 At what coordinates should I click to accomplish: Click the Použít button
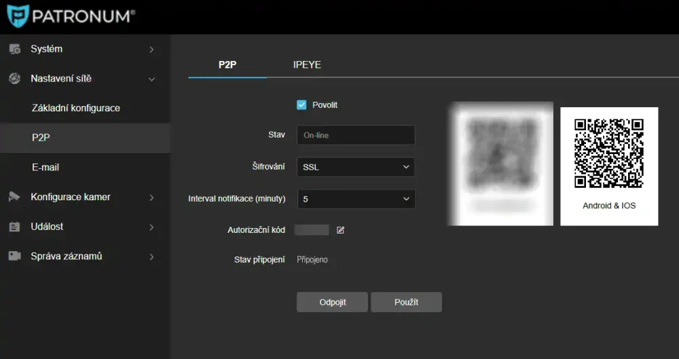pos(406,302)
